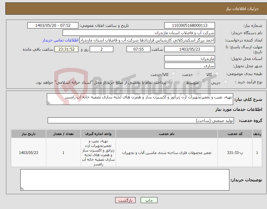The width and height of the screenshot is (267, 209).
Task: Click service code cell ب-33-331
Action: point(235,153)
